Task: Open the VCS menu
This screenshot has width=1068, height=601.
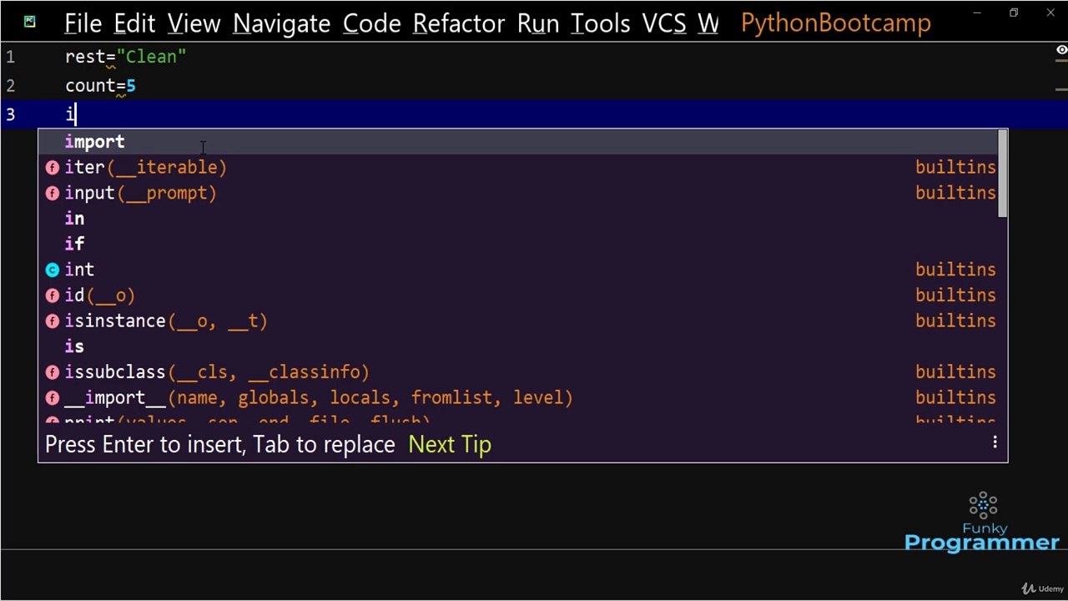Action: pos(663,23)
